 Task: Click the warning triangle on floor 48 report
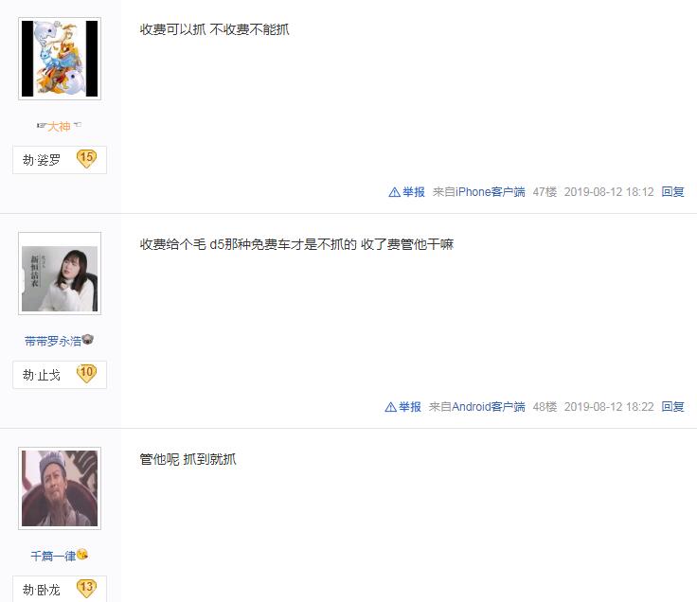391,407
